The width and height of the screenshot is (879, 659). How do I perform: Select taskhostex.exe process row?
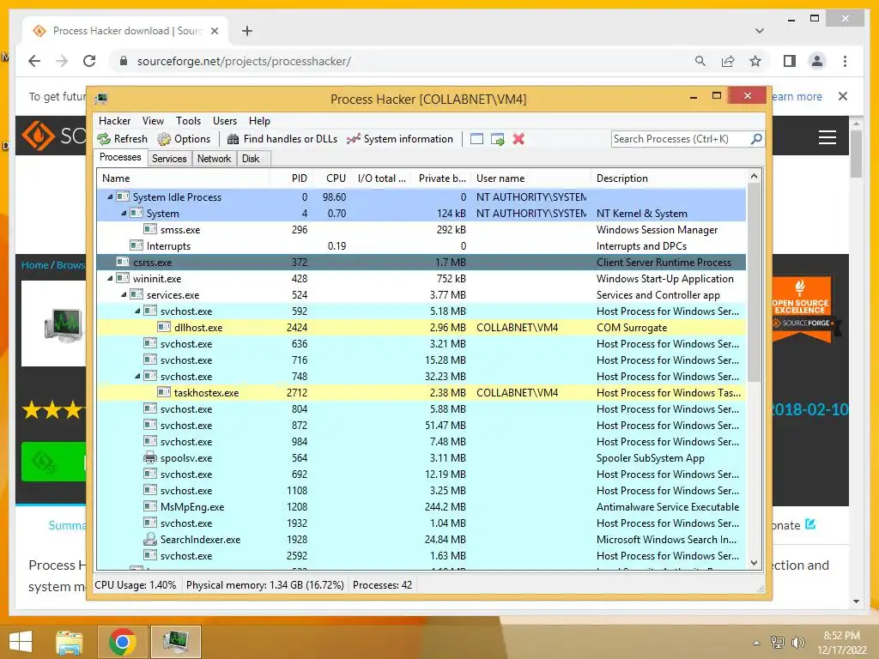[421, 392]
